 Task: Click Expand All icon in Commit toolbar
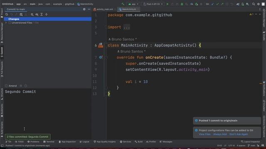tap(42, 14)
